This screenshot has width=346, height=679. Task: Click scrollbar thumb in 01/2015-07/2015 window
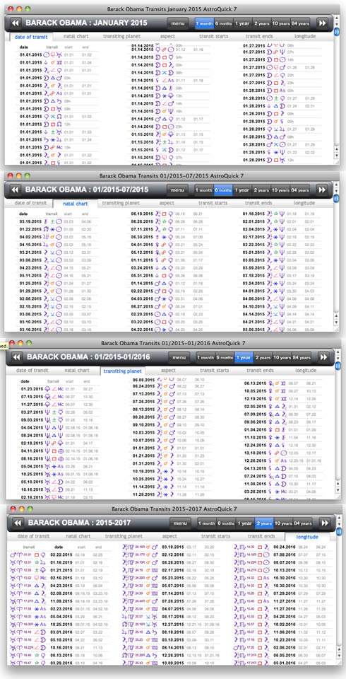(x=337, y=199)
